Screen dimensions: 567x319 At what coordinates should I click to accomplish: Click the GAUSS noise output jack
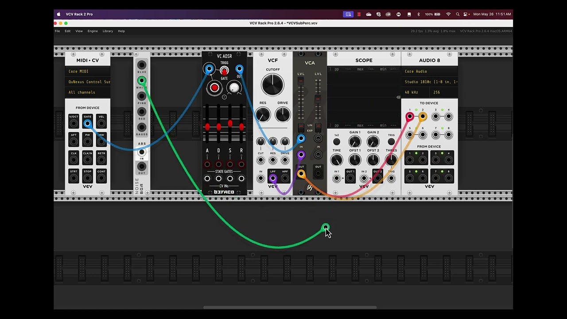click(141, 127)
